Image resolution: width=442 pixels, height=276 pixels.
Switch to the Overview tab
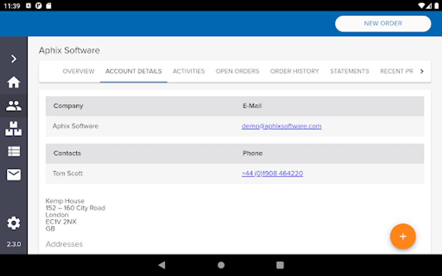pos(79,71)
